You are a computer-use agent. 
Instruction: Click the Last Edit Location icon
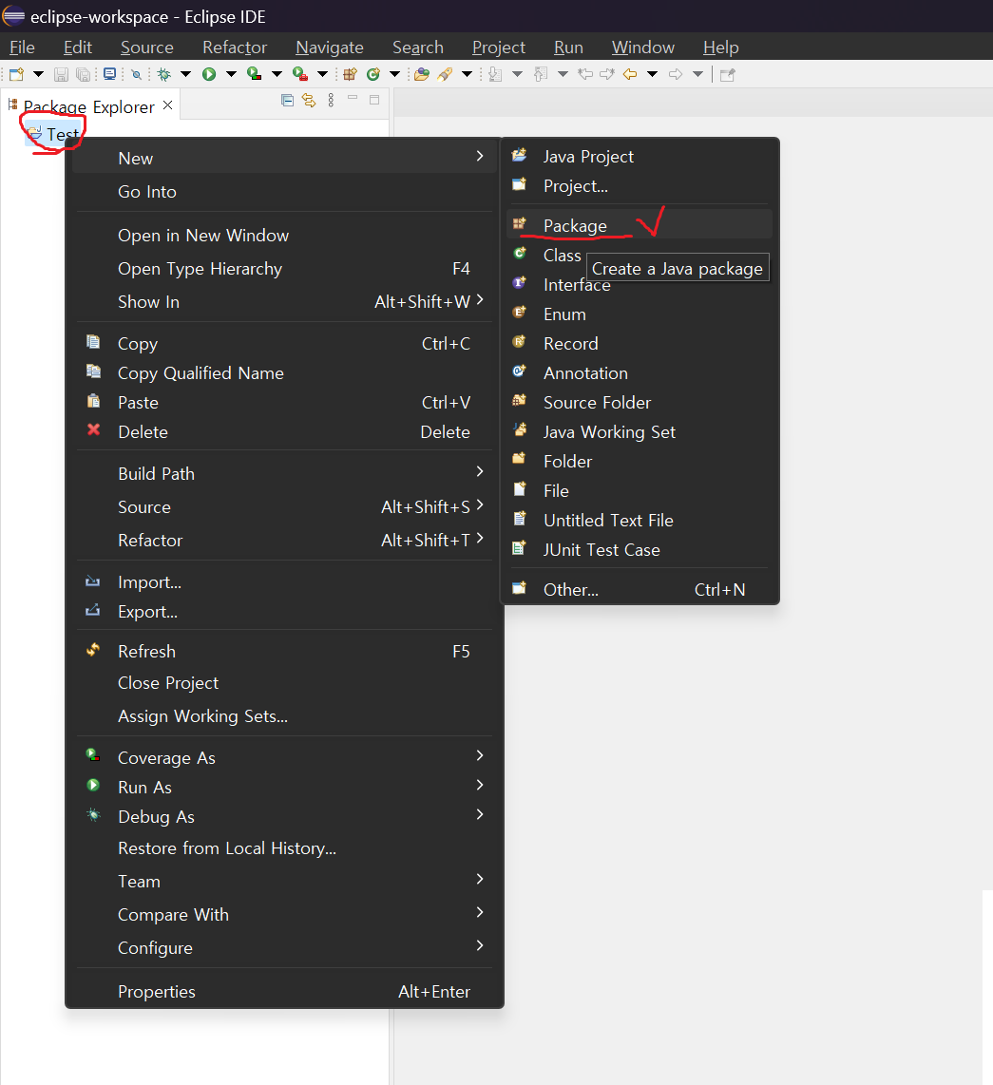click(584, 74)
